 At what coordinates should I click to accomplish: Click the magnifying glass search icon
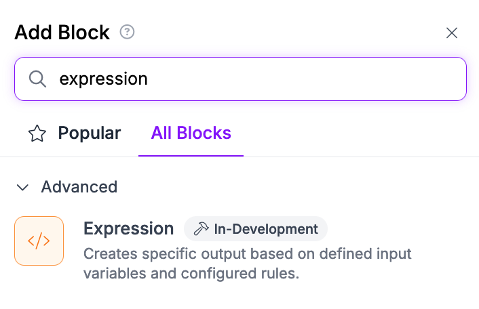coord(37,79)
